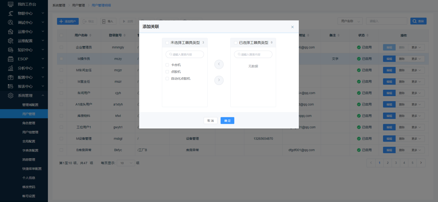Open 用户组管理 in the sidebar
The image size is (438, 202).
pos(30,132)
